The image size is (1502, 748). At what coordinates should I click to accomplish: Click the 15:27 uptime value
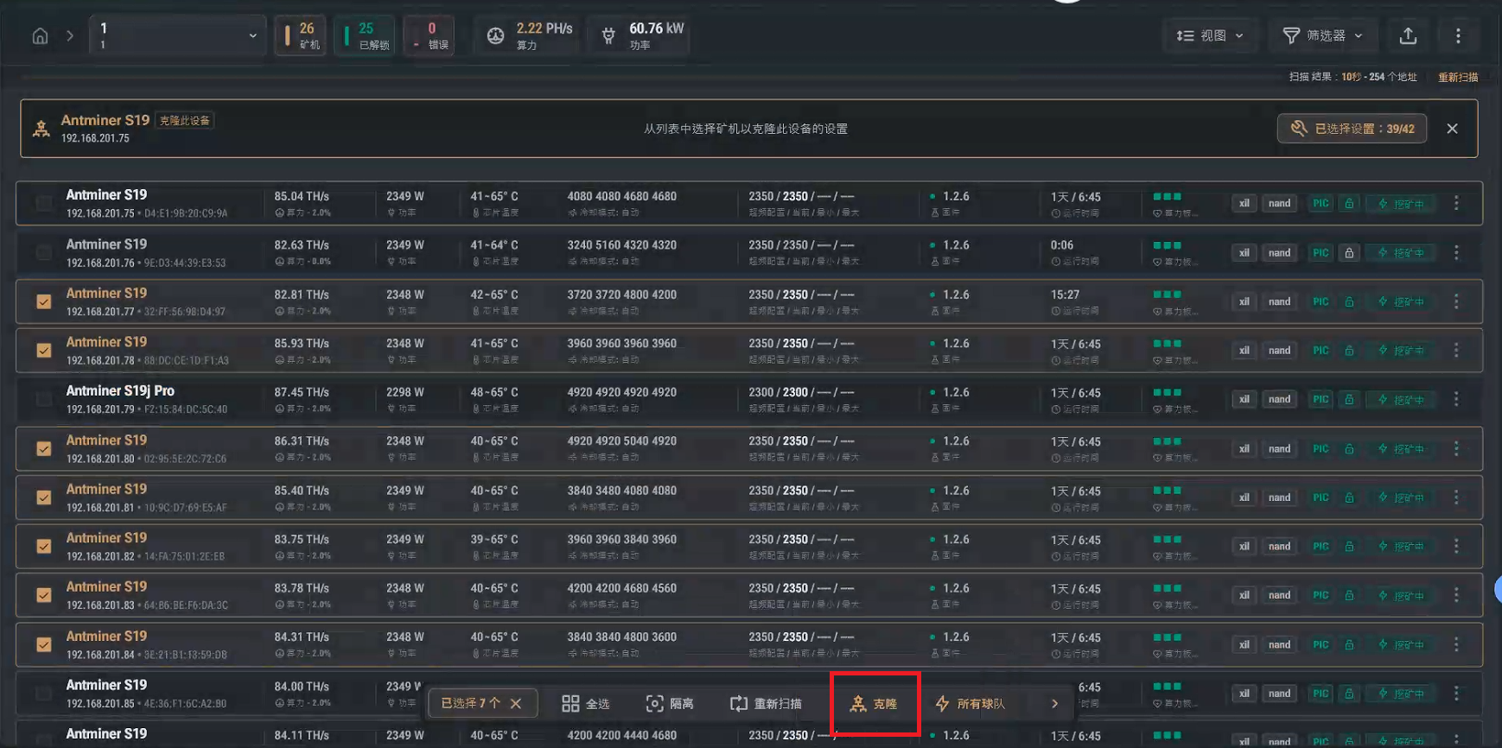coord(1065,295)
